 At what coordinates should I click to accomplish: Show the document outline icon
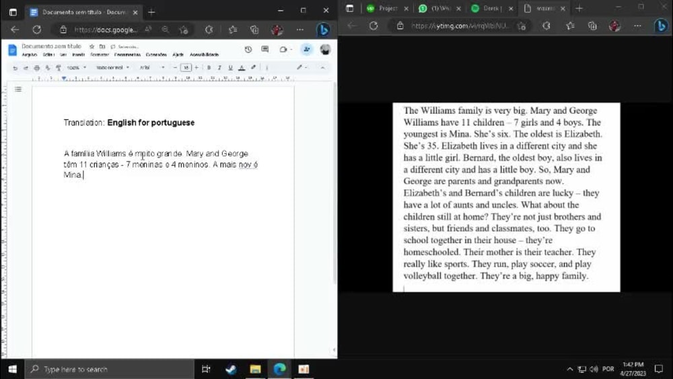click(x=18, y=90)
